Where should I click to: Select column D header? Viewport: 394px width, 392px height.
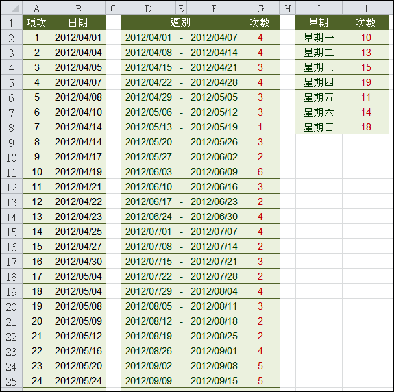(148, 9)
